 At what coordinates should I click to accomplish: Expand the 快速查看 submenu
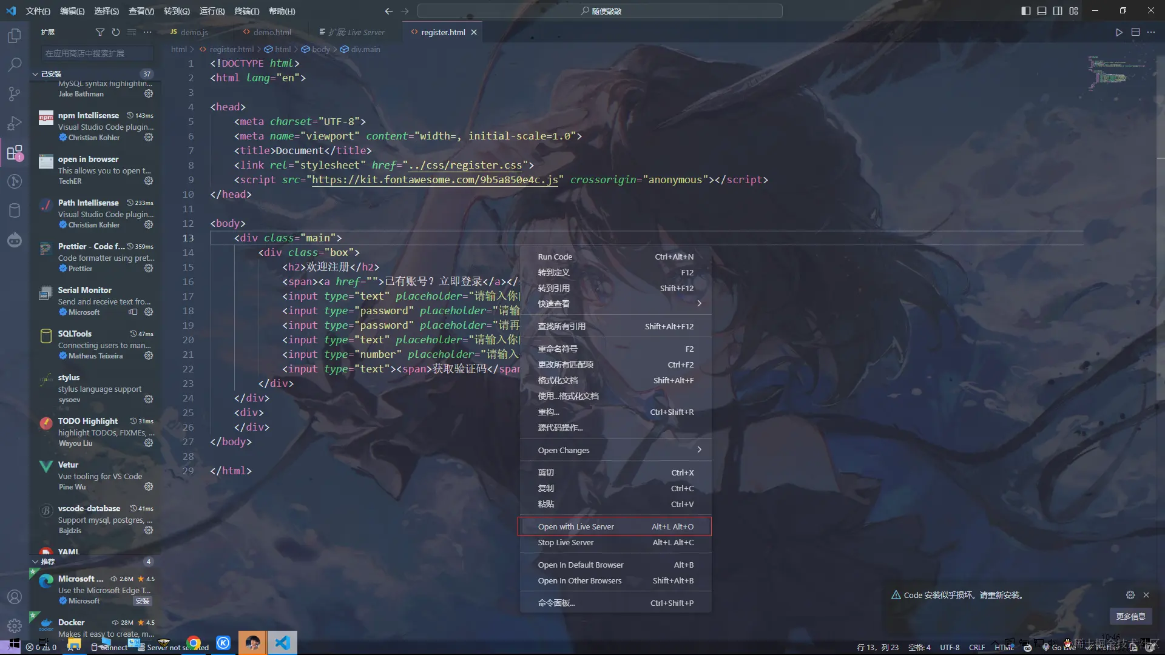pyautogui.click(x=615, y=304)
